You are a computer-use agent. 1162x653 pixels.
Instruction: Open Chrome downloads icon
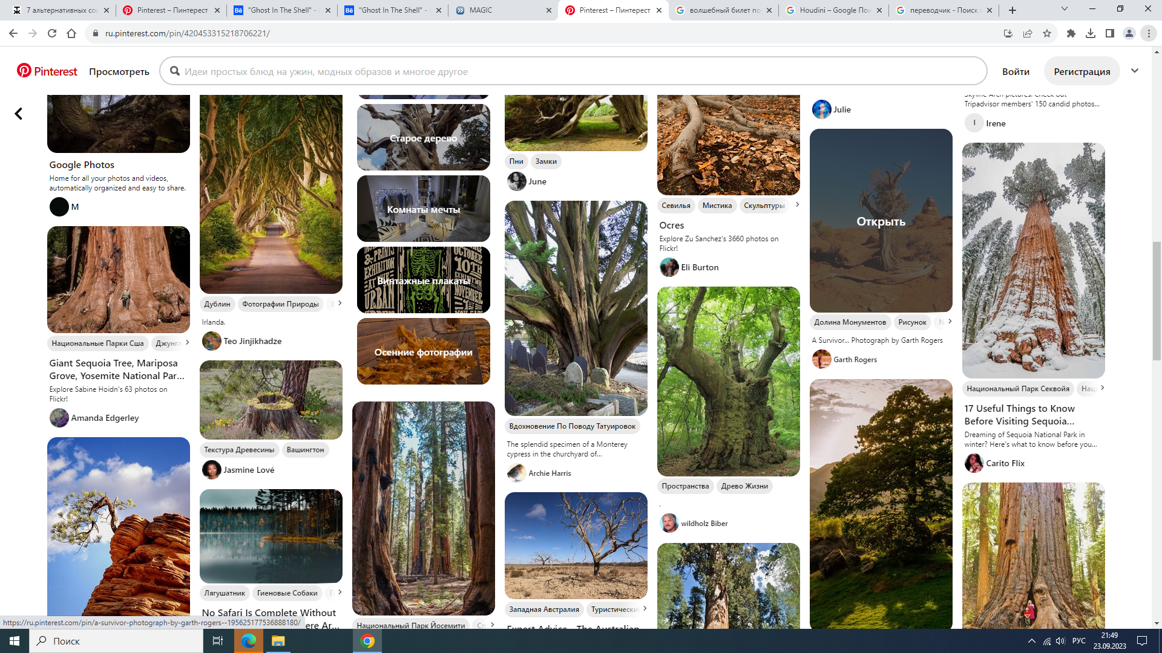(x=1091, y=33)
